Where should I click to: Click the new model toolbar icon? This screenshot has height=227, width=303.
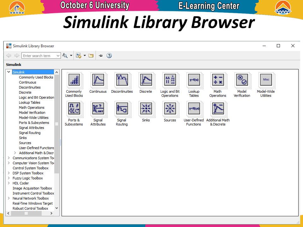click(78, 55)
